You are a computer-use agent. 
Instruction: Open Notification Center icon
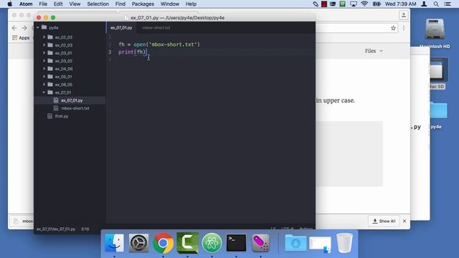tap(448, 4)
